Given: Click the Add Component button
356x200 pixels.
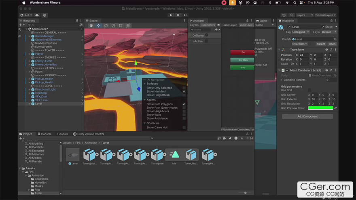Looking at the screenshot, I should 307,116.
